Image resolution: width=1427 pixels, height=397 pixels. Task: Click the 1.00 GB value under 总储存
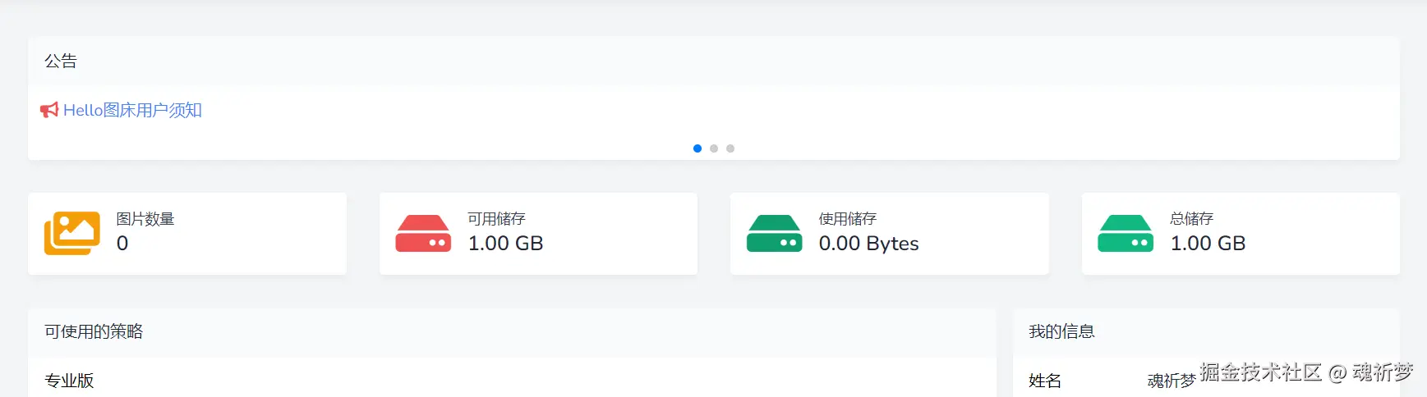[x=1208, y=244]
